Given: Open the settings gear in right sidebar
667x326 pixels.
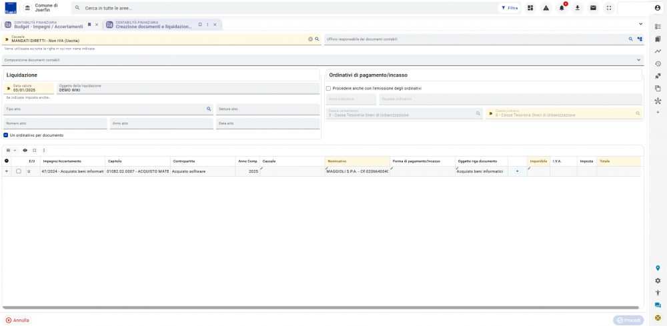Looking at the screenshot, I should pyautogui.click(x=658, y=281).
